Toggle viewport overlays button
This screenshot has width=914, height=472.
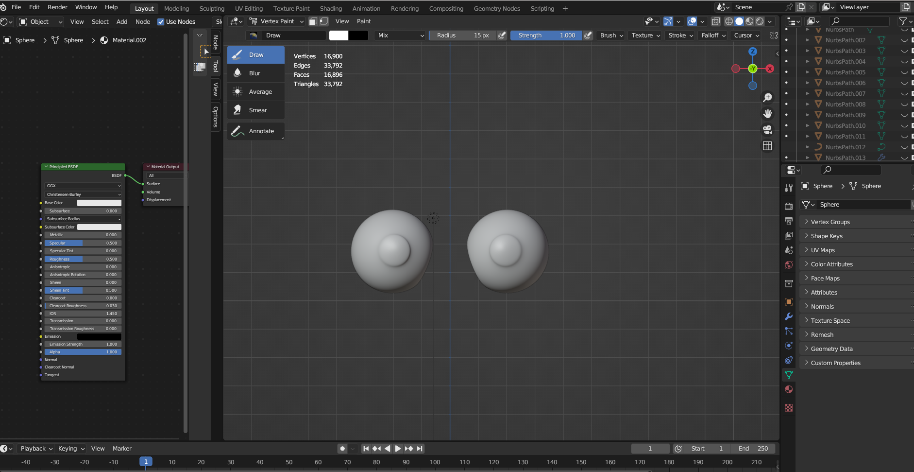coord(692,21)
